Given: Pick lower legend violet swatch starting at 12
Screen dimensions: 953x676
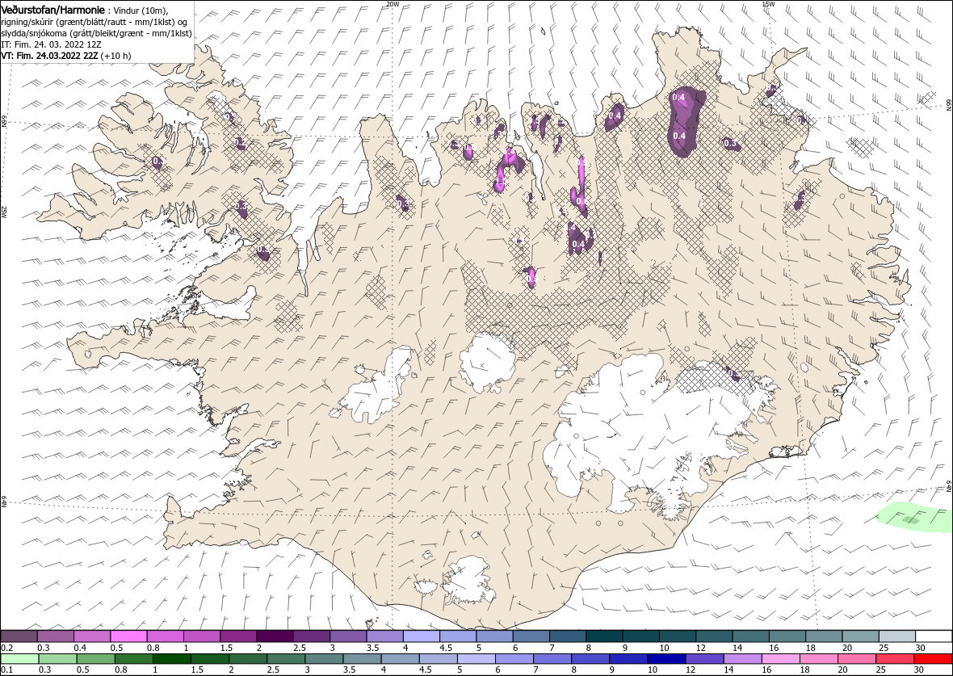Looking at the screenshot, I should coord(704,659).
